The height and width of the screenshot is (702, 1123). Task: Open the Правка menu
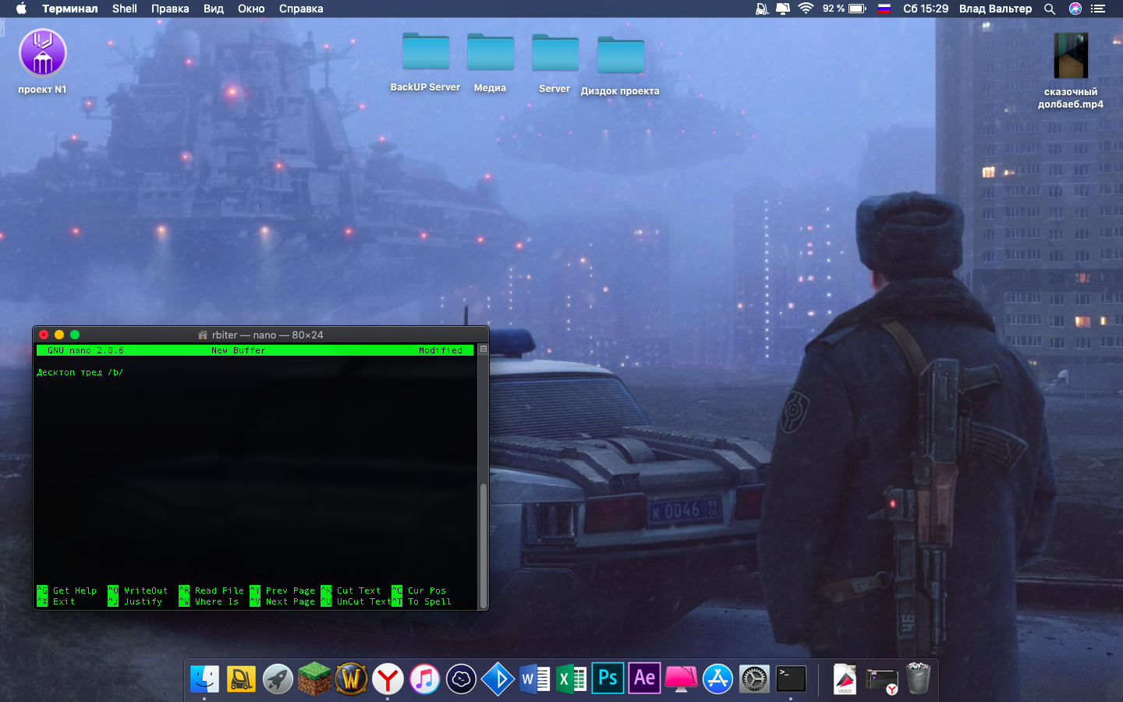pyautogui.click(x=170, y=9)
